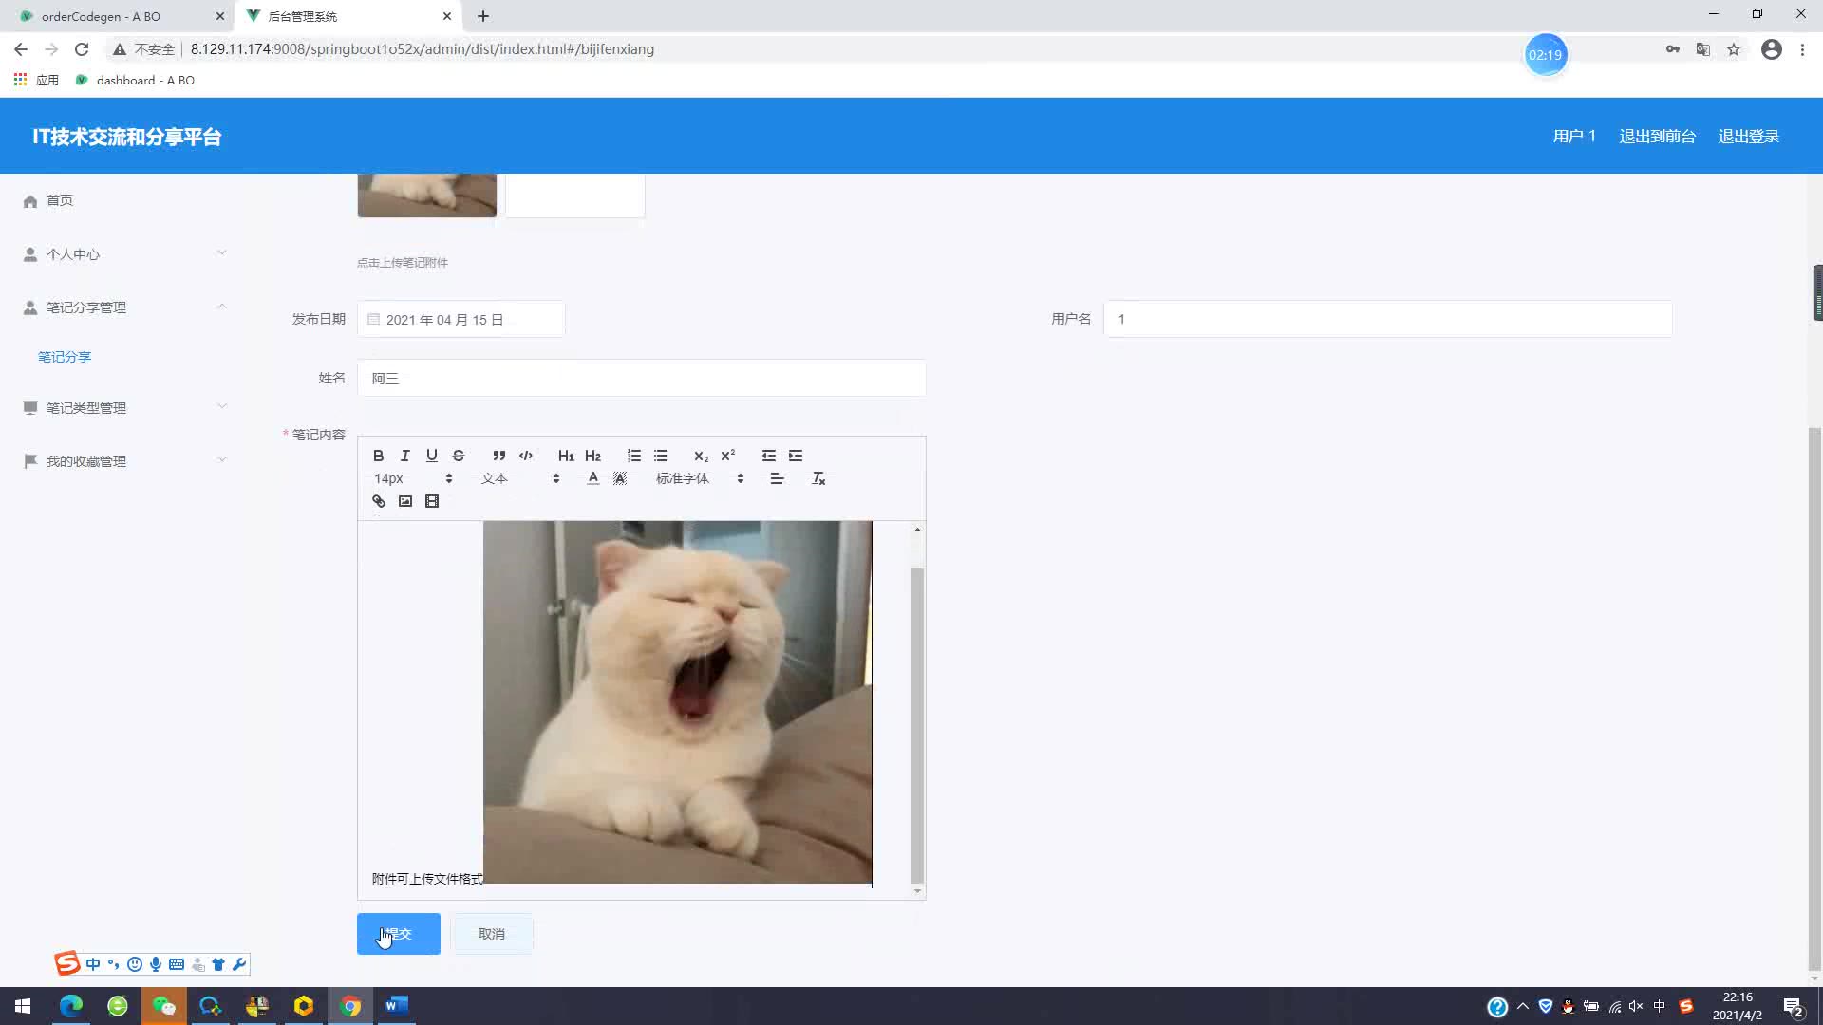Insert a code block

coord(525,456)
